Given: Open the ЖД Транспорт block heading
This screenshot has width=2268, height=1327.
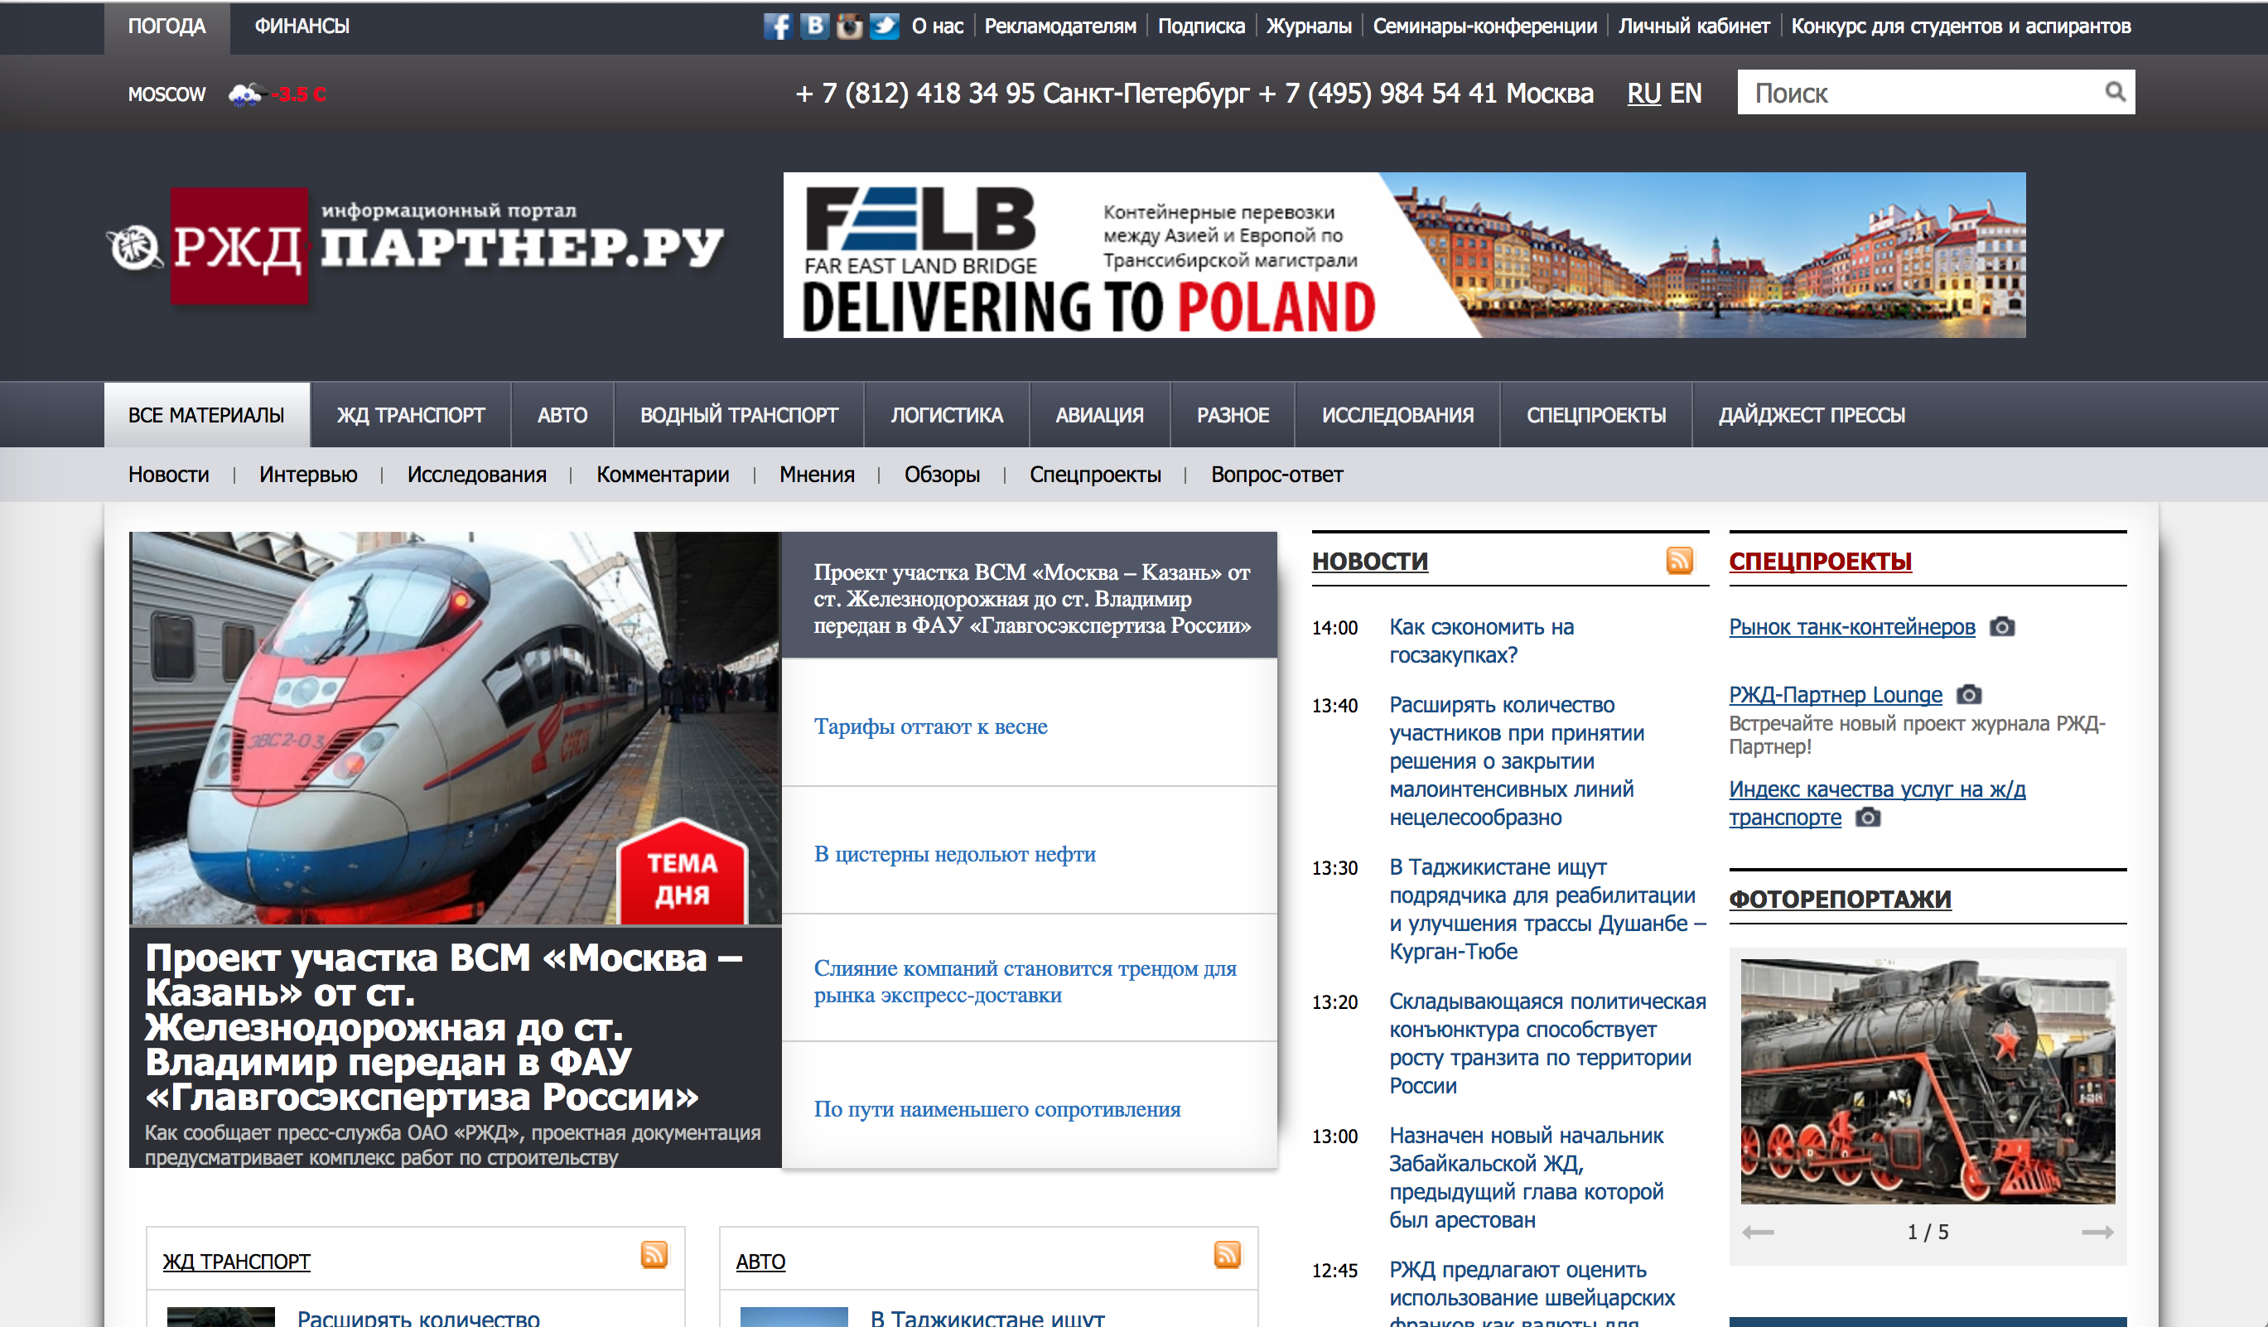Looking at the screenshot, I should (237, 1262).
